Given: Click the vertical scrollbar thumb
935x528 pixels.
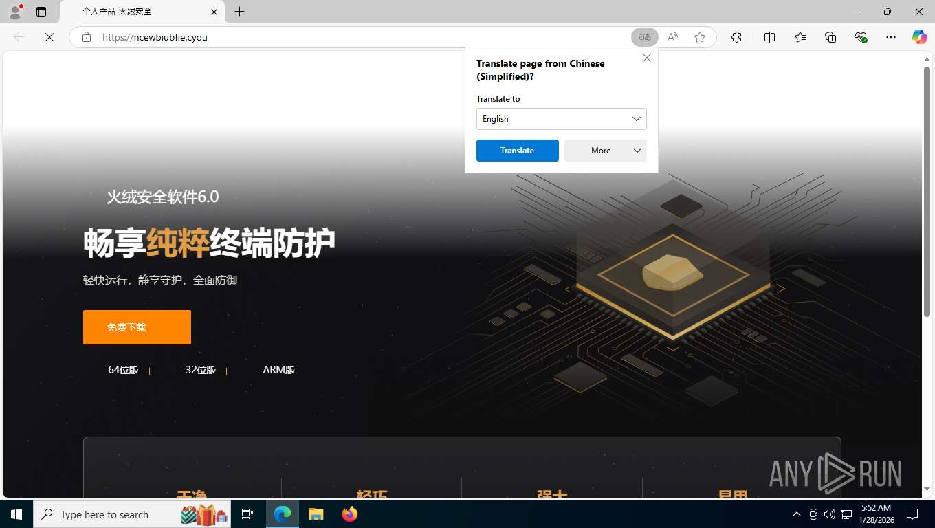Looking at the screenshot, I should [927, 191].
